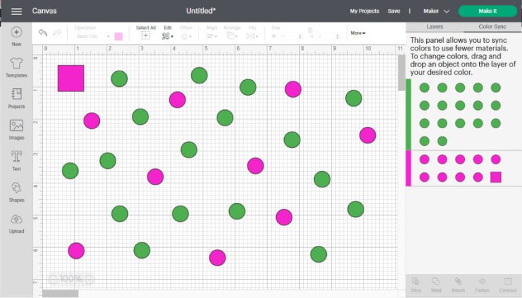Open the Edit scissors menu

[x=167, y=36]
